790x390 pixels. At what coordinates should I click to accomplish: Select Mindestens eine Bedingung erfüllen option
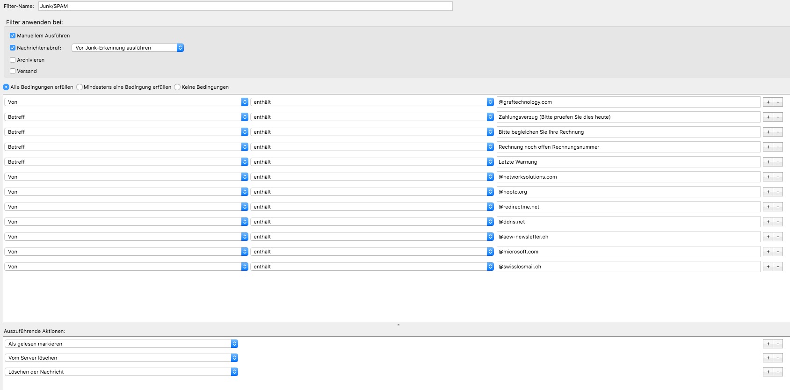80,87
